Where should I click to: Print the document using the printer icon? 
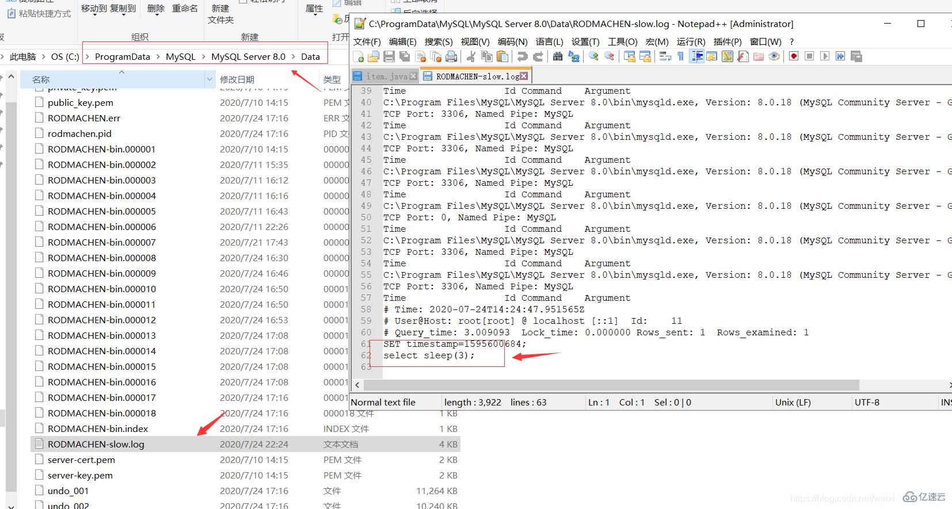451,56
